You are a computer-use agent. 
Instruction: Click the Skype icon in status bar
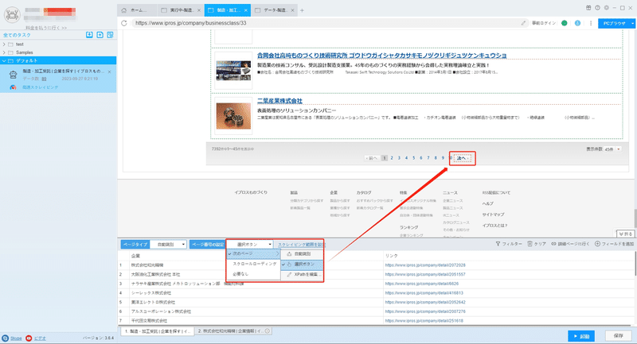click(x=5, y=338)
